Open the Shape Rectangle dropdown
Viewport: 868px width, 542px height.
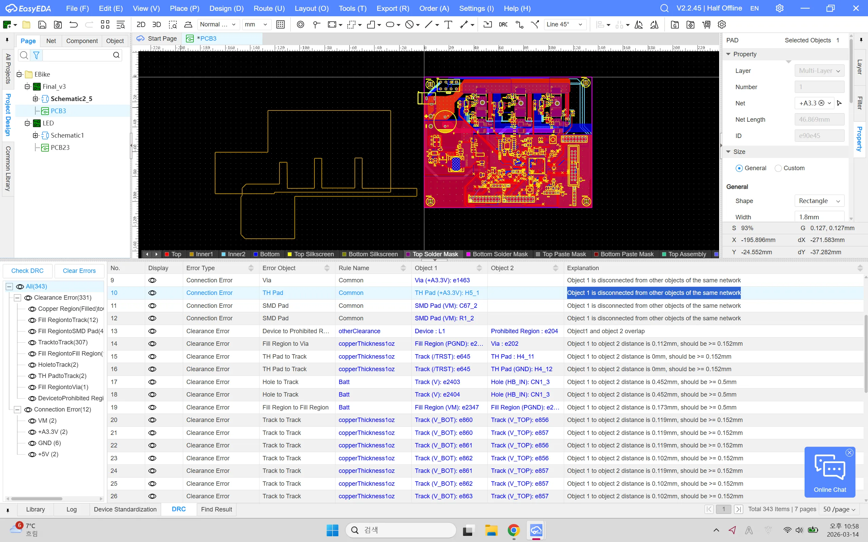(819, 201)
